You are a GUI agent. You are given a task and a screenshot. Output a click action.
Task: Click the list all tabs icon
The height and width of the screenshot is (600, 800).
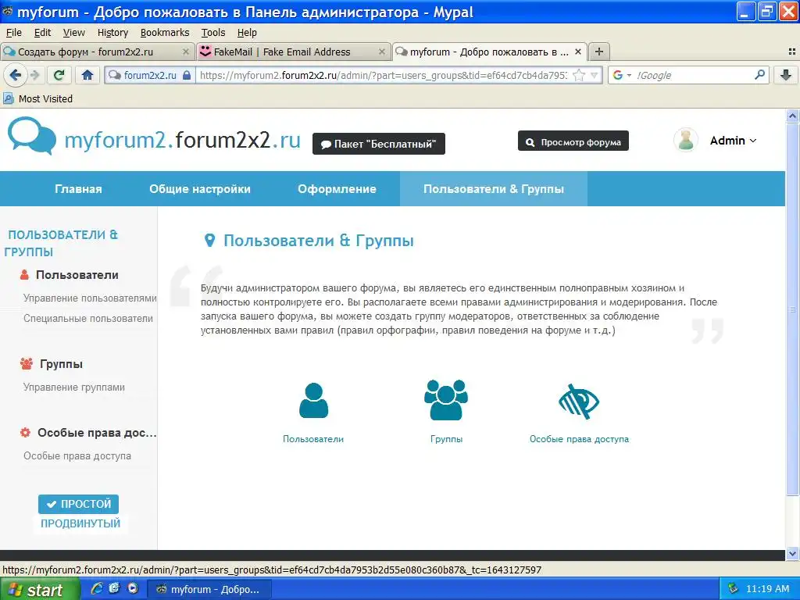click(x=792, y=52)
